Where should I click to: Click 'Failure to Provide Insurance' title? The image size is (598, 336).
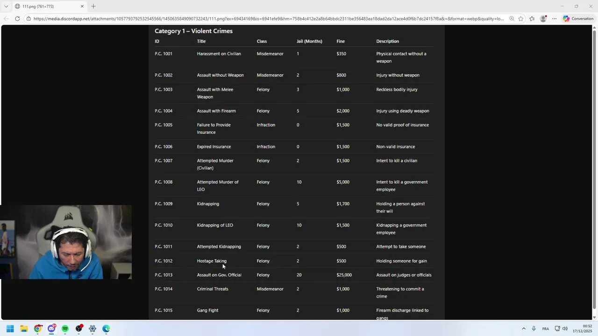214,128
